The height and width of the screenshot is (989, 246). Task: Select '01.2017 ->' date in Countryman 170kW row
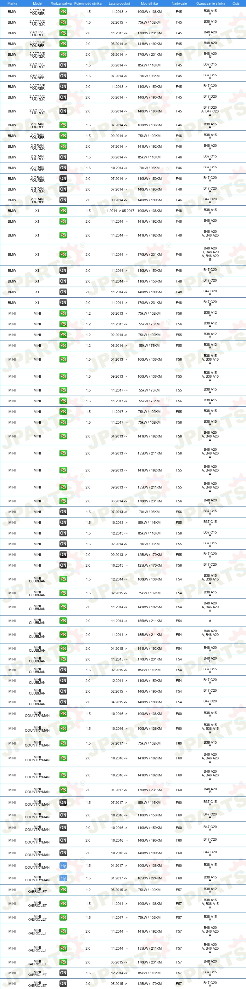click(x=119, y=790)
